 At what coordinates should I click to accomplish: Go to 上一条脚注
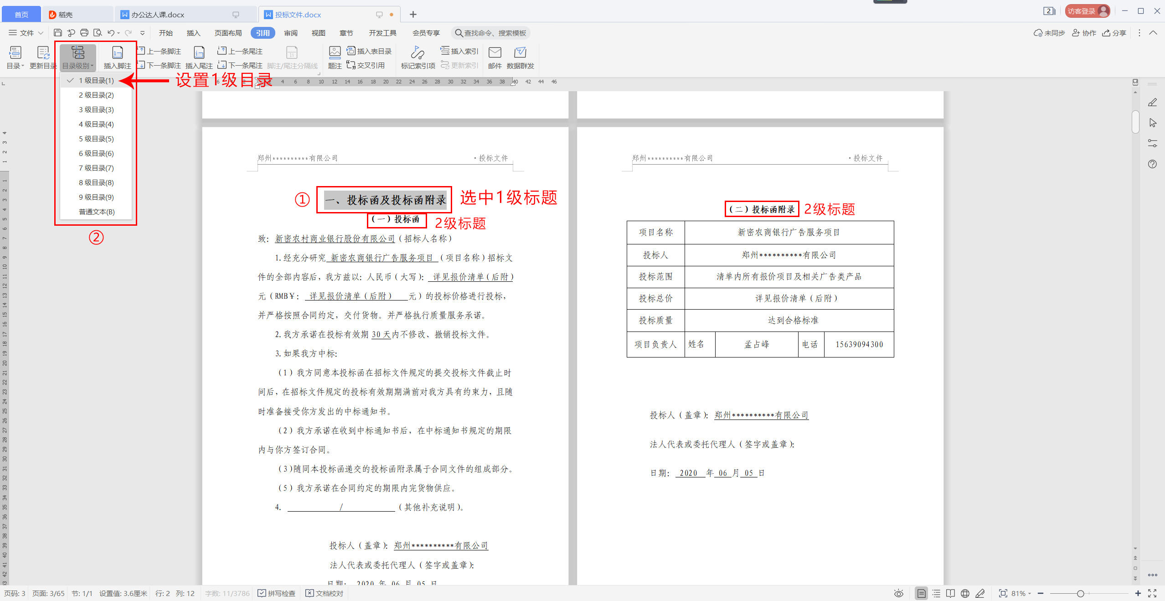pos(159,51)
